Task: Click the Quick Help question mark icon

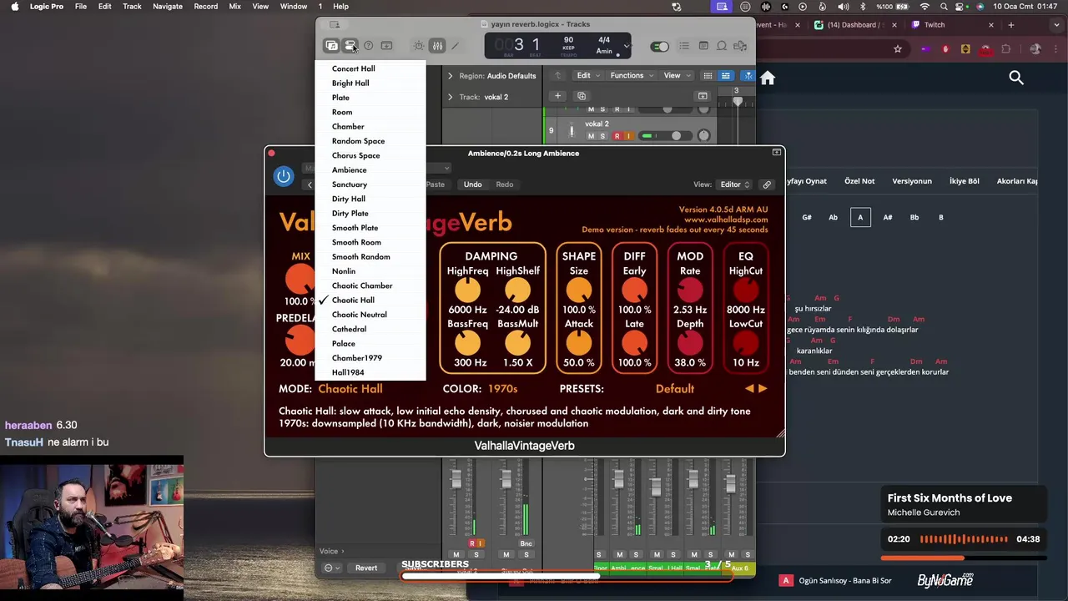Action: (x=368, y=46)
